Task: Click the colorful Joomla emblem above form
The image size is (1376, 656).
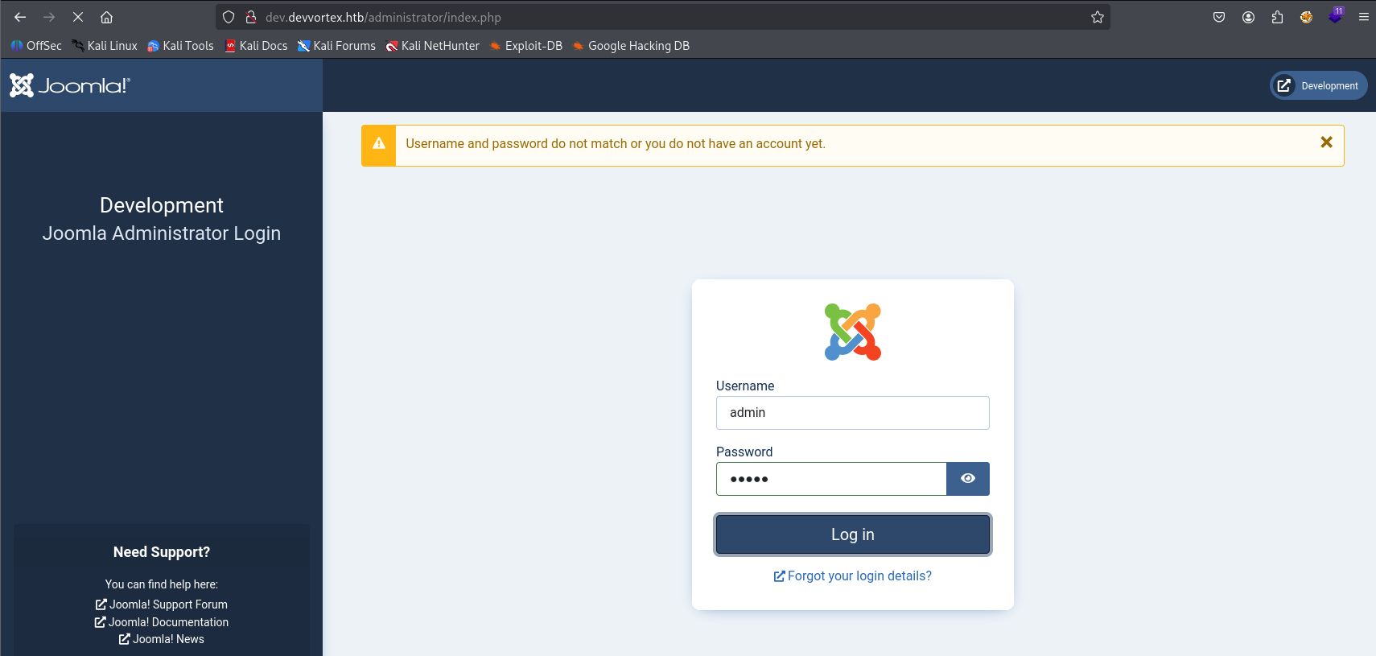Action: [853, 332]
